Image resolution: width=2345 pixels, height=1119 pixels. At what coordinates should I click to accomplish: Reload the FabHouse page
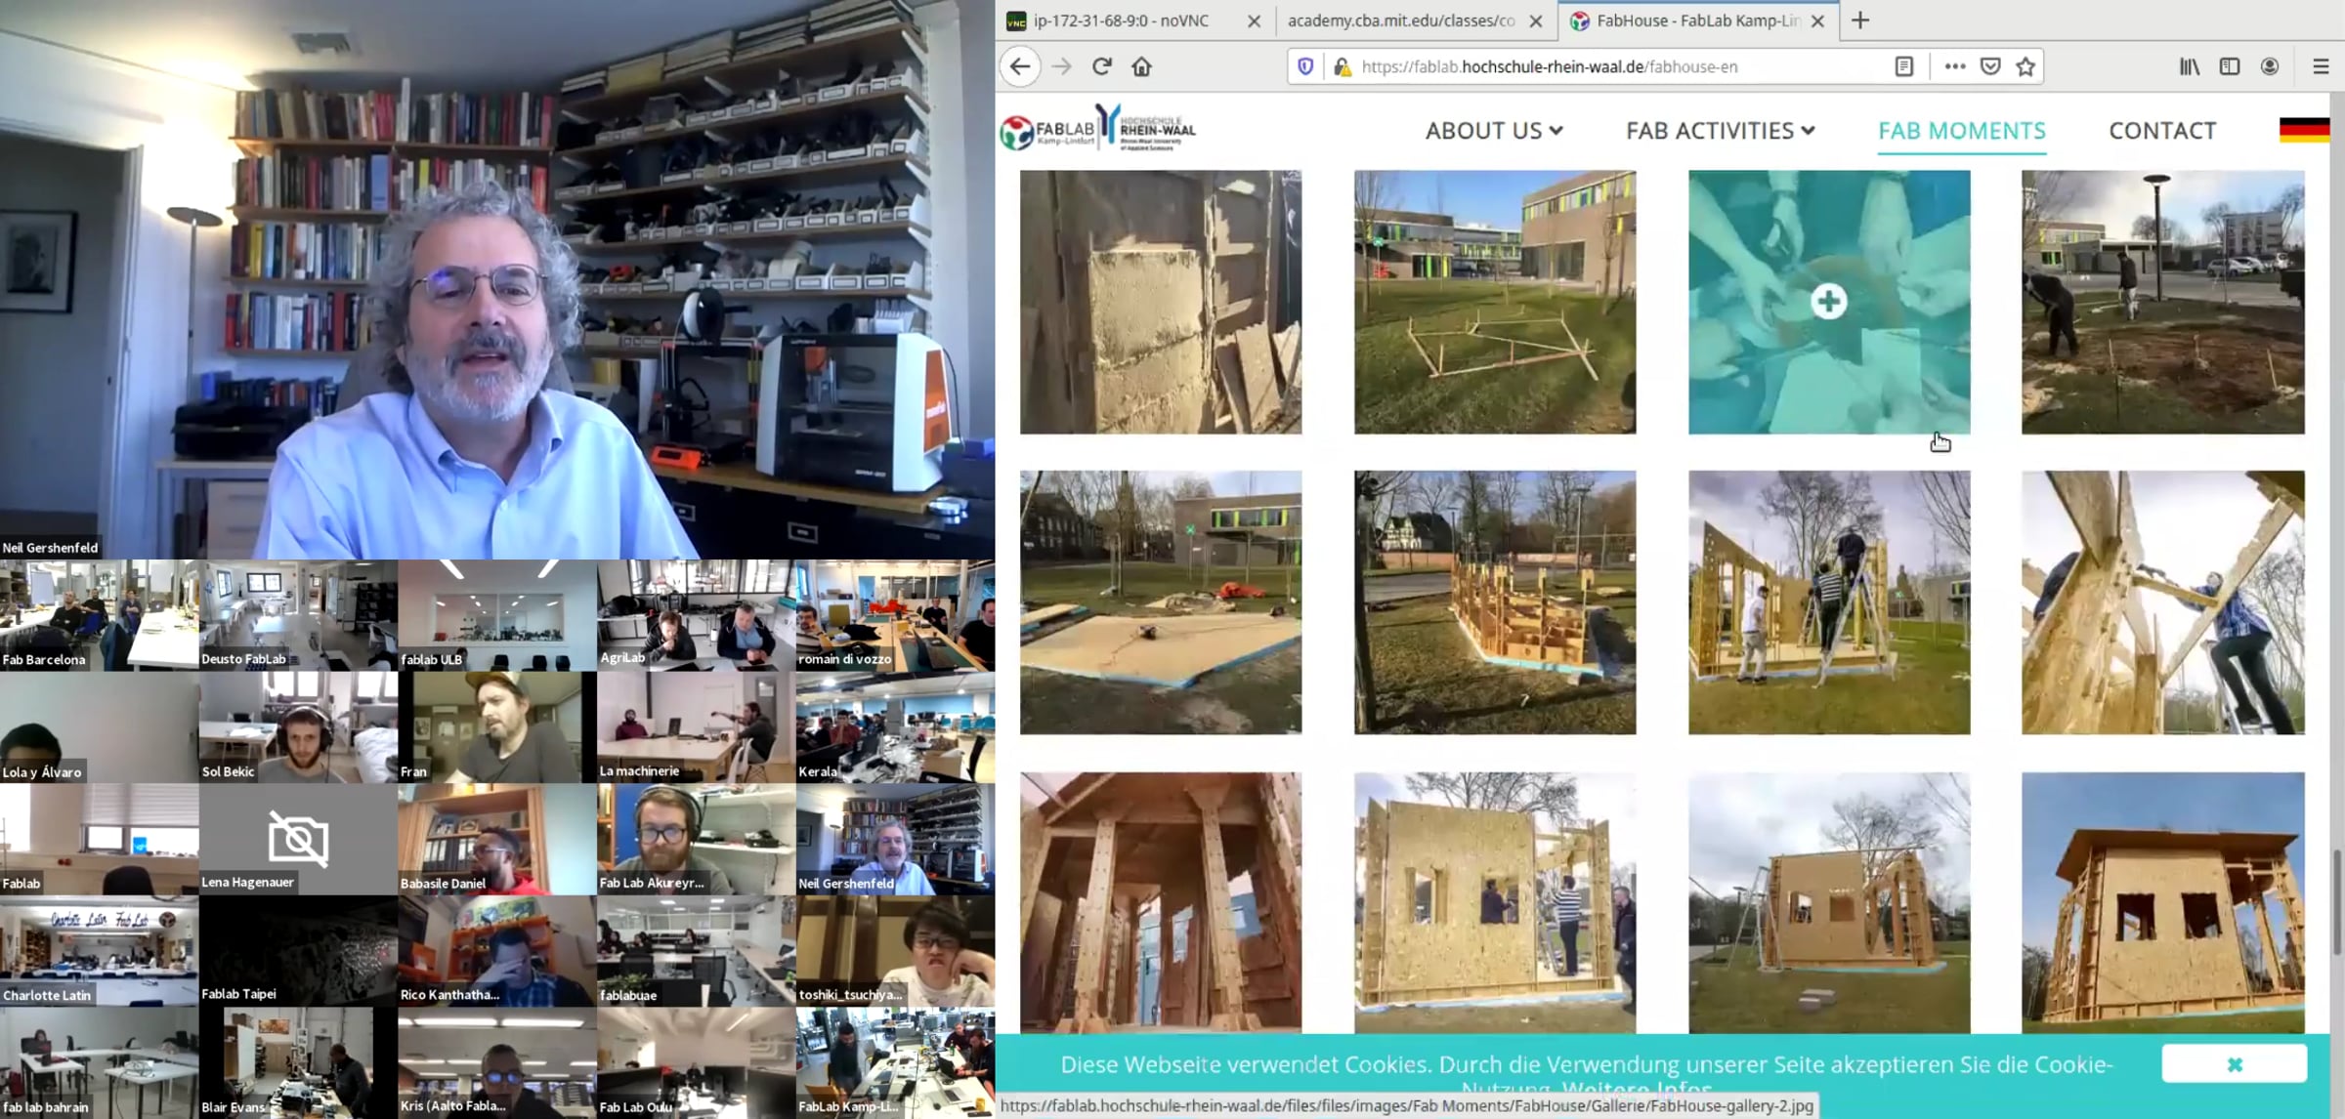[x=1102, y=66]
